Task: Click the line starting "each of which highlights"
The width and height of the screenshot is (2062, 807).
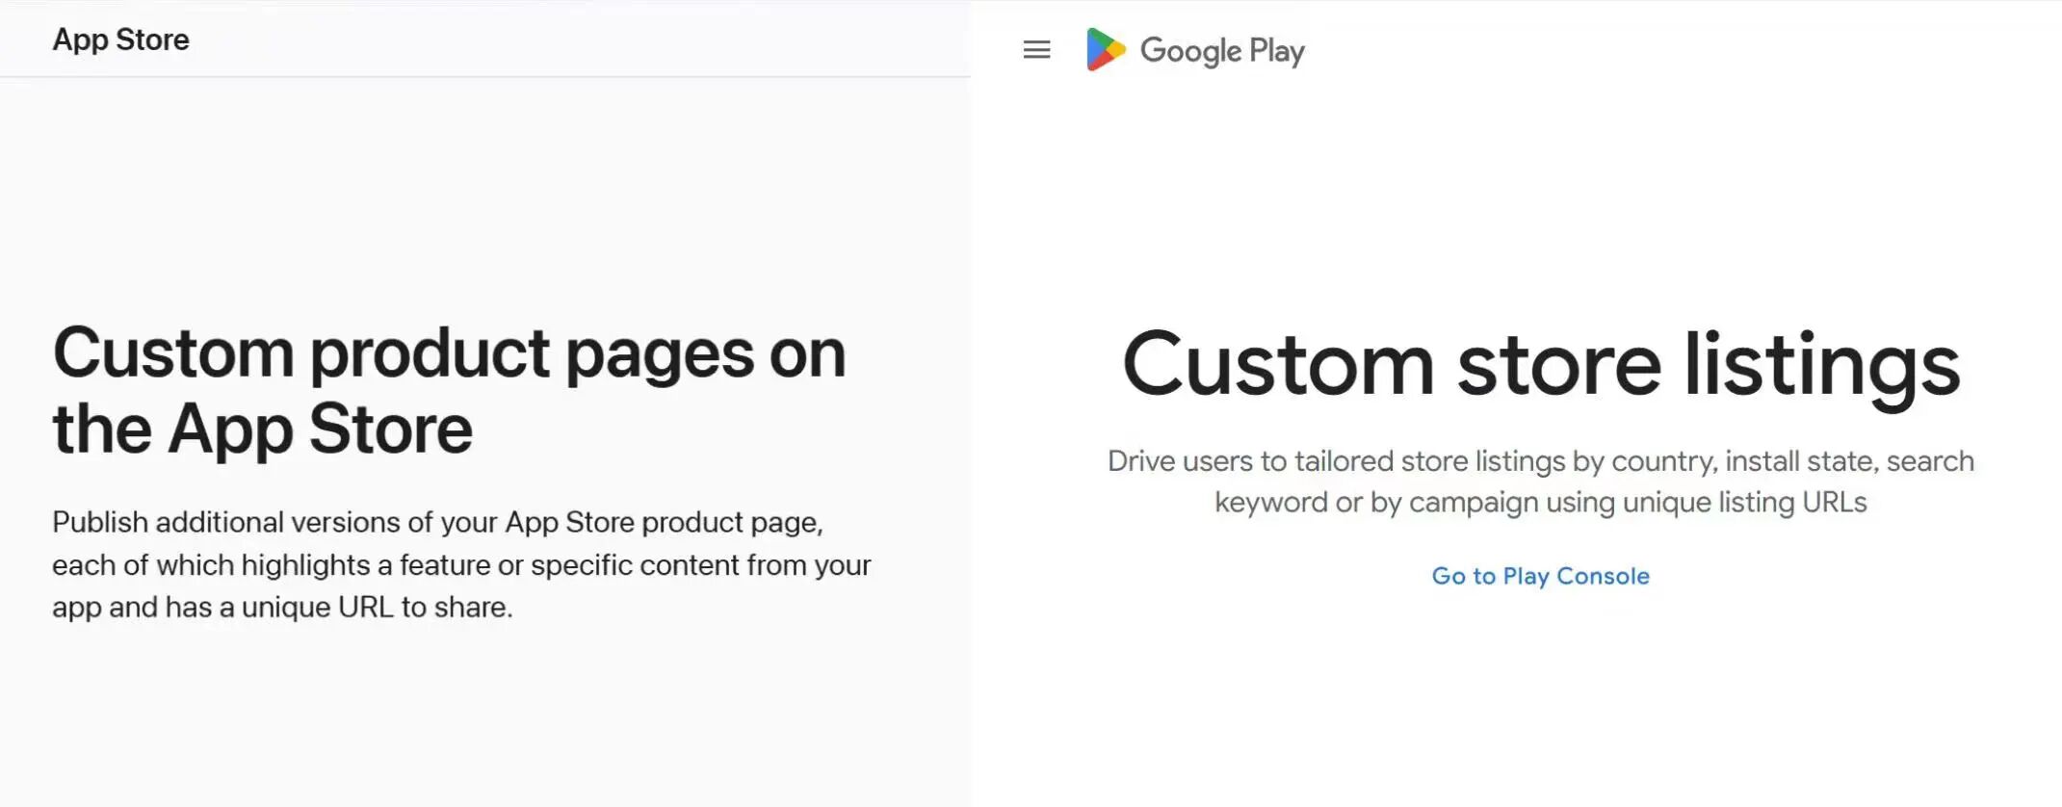Action: [460, 564]
